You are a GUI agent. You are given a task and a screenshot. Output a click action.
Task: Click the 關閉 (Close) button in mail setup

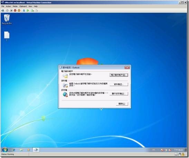coord(122,104)
